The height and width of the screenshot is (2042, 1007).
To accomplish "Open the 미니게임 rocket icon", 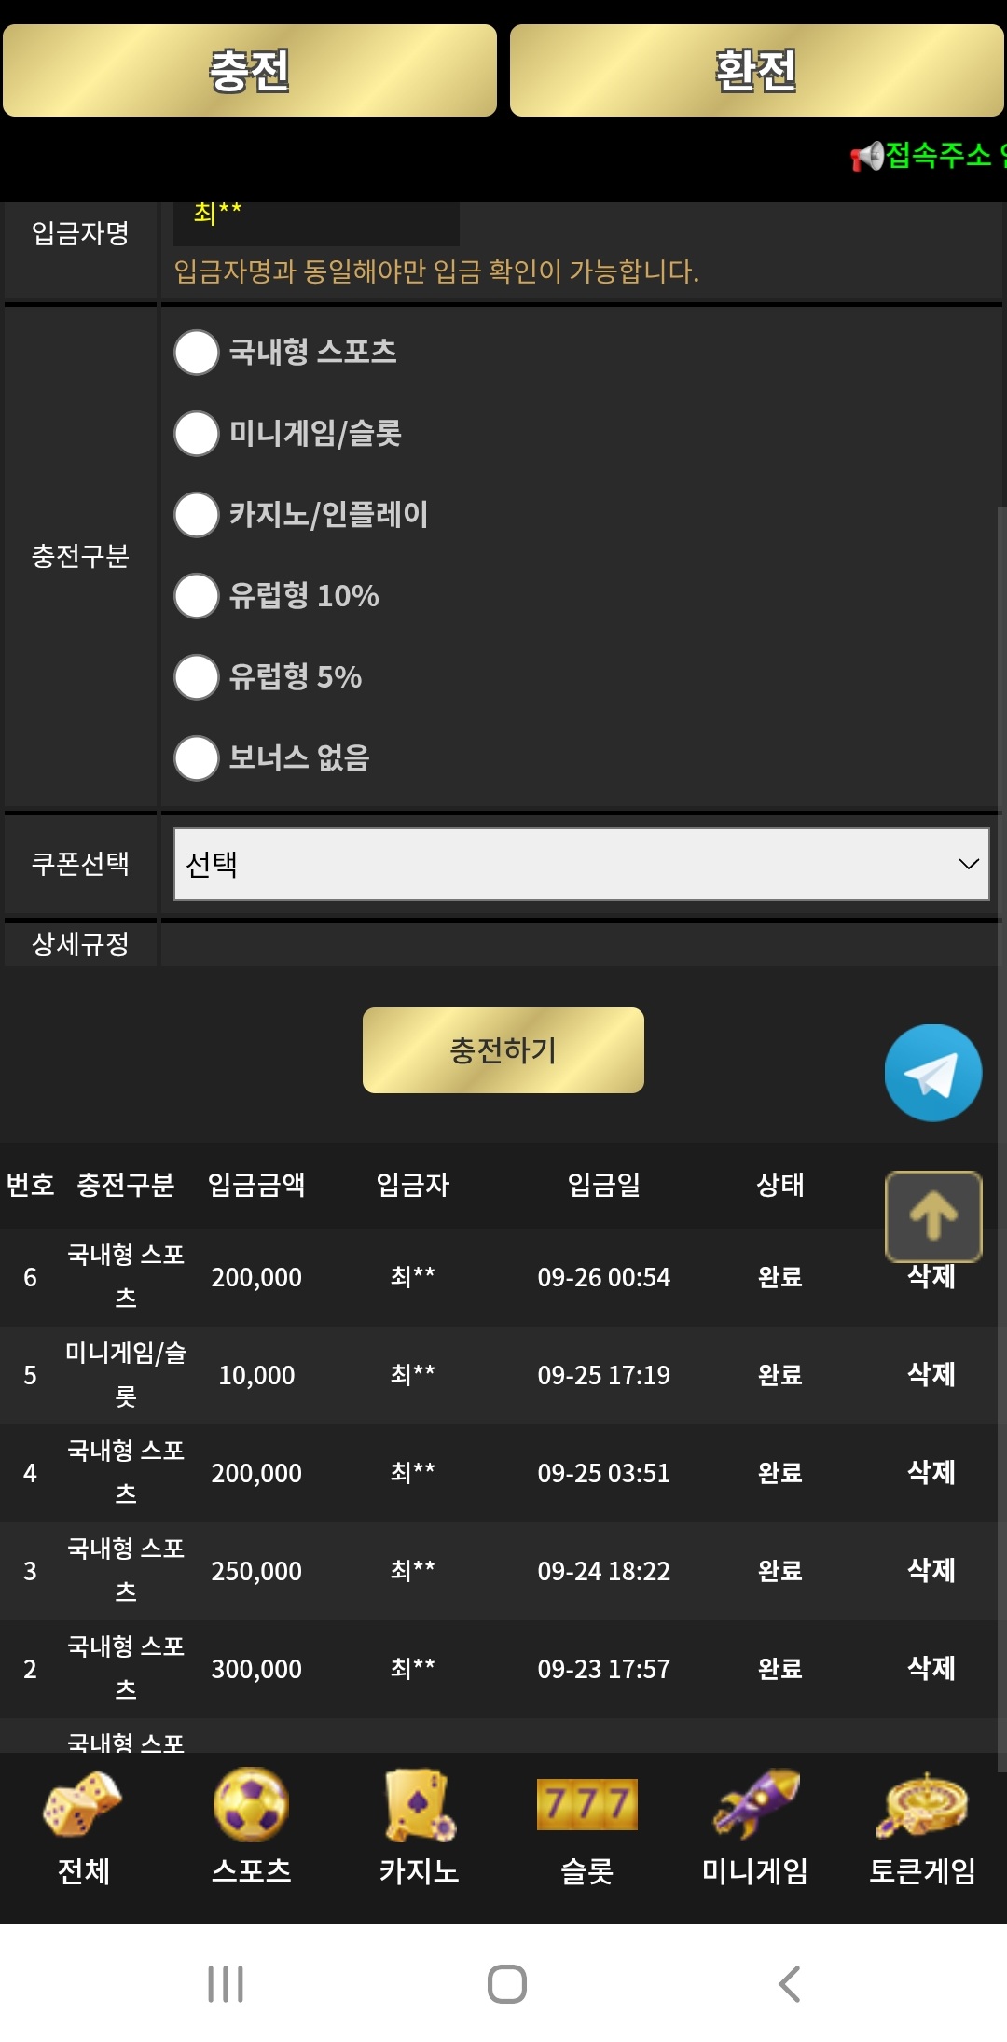I will pos(755,1804).
